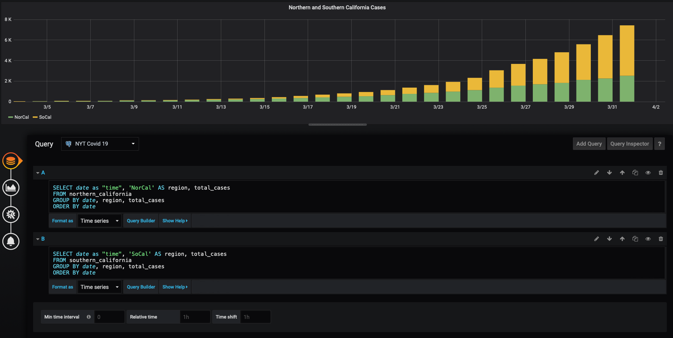Toggle edit mode pencil for query A
Viewport: 673px width, 338px height.
596,173
